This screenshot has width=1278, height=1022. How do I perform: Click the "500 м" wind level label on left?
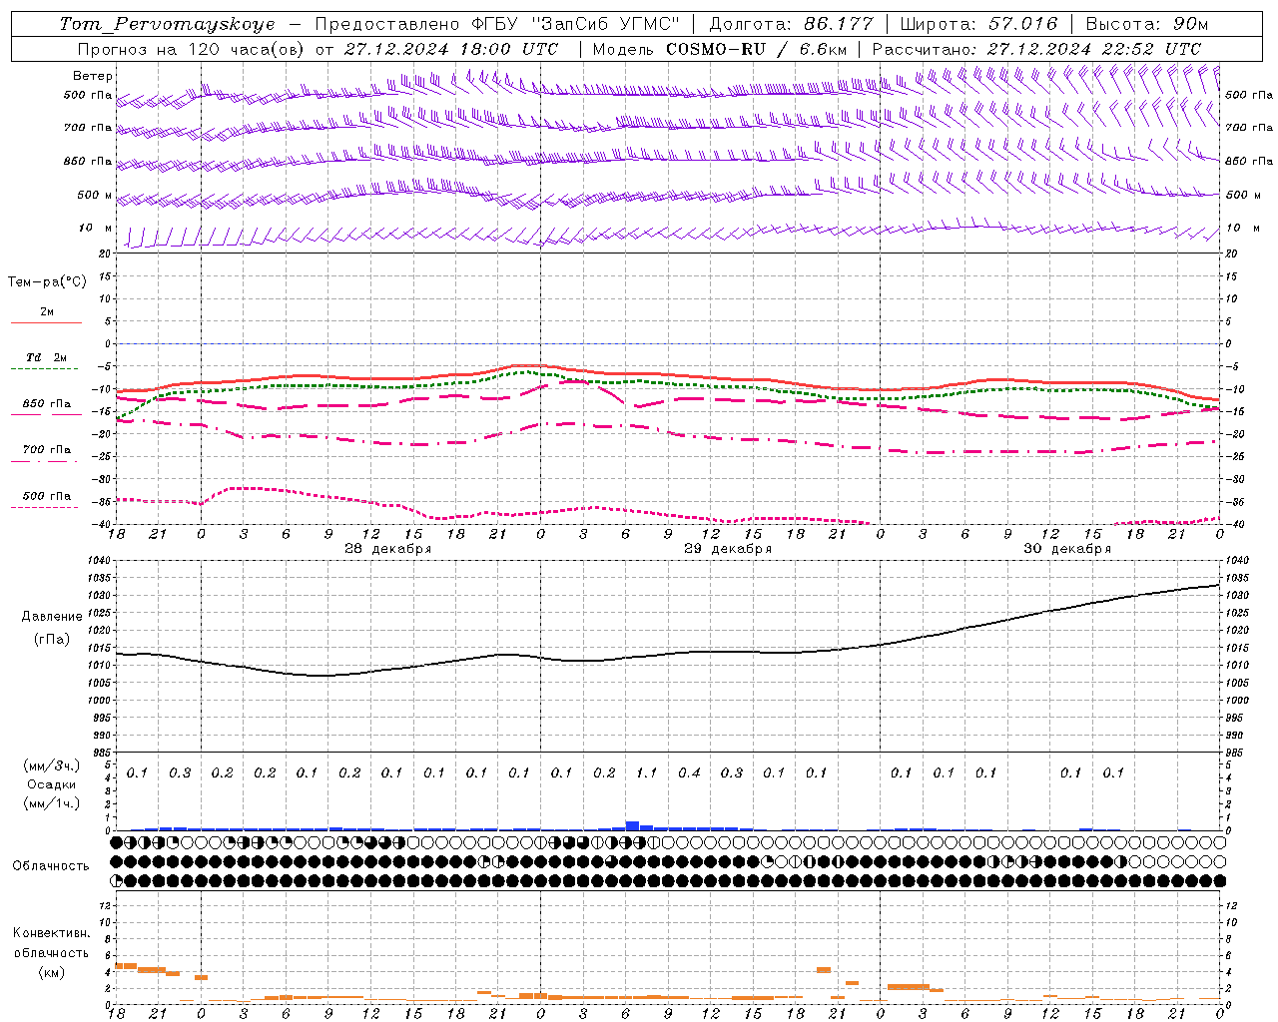(95, 196)
